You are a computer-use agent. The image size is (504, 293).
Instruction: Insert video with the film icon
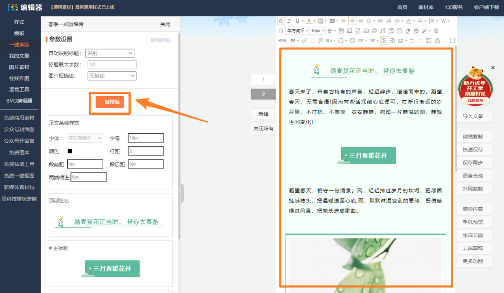[391, 31]
